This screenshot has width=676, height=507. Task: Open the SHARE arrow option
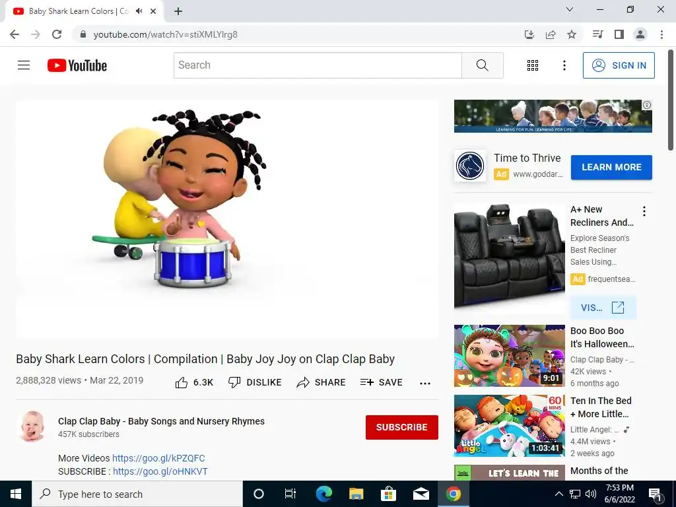click(x=321, y=382)
